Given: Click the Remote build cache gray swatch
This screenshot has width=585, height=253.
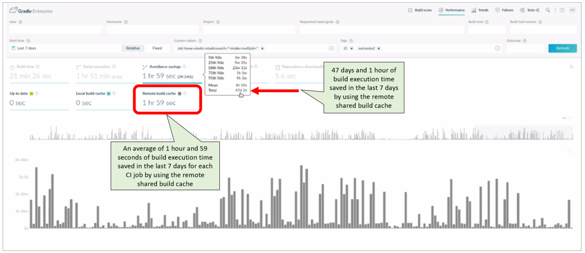Looking at the screenshot, I should tap(180, 94).
